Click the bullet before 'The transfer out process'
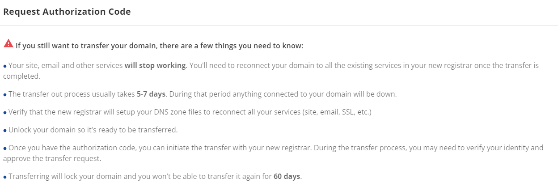The height and width of the screenshot is (191, 558). 5,95
